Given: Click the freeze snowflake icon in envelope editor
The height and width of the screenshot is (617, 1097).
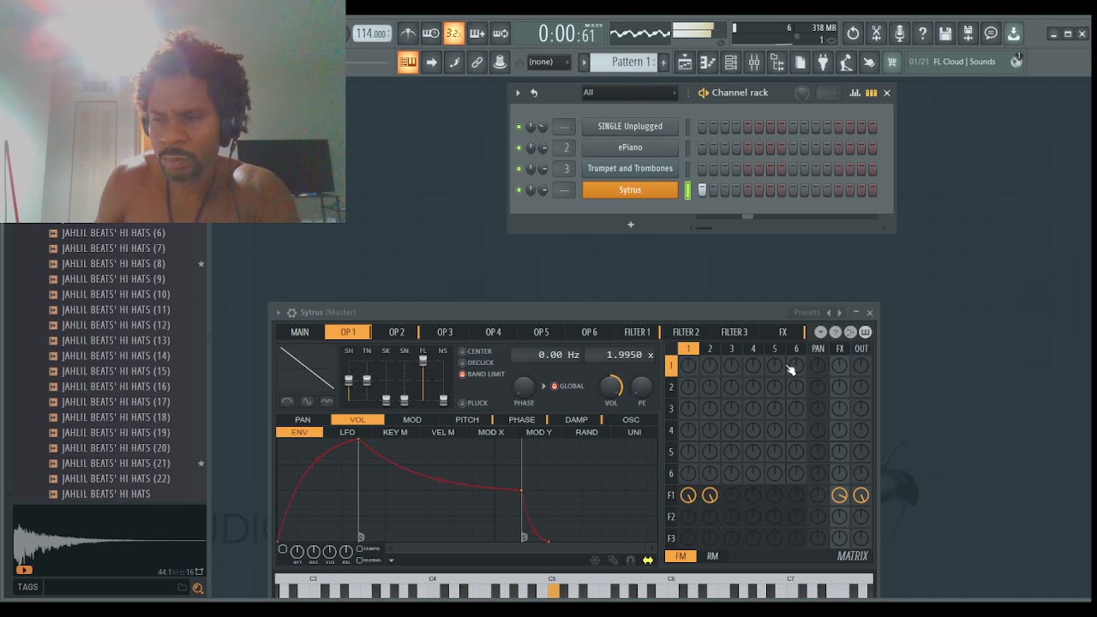Looking at the screenshot, I should pos(595,560).
